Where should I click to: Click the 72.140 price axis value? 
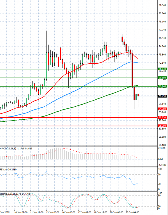click(162, 63)
